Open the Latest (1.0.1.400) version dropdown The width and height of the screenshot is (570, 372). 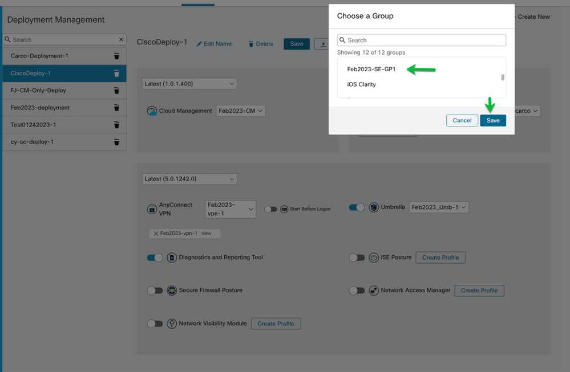[189, 84]
